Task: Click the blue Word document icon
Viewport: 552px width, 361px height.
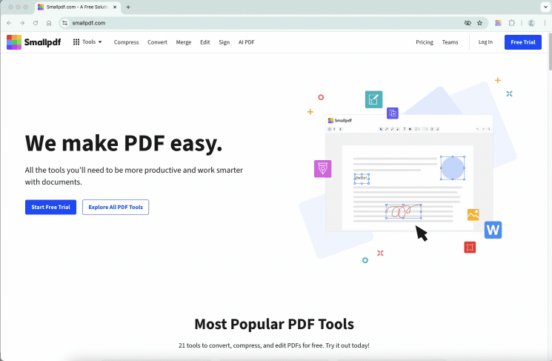Action: (493, 229)
